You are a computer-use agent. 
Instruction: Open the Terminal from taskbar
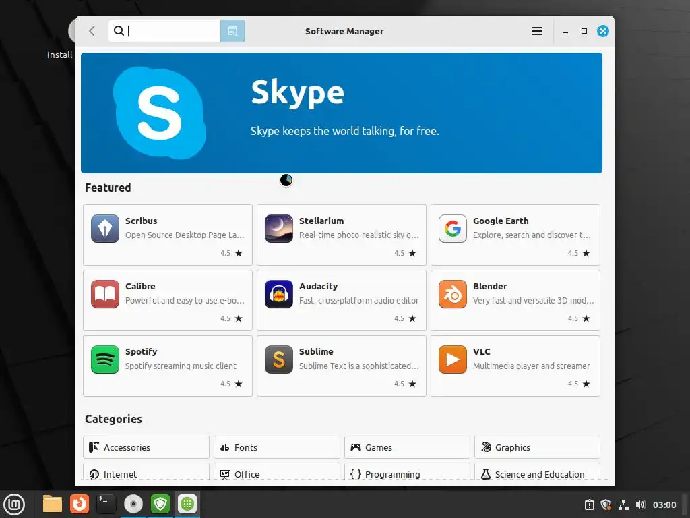(x=106, y=504)
